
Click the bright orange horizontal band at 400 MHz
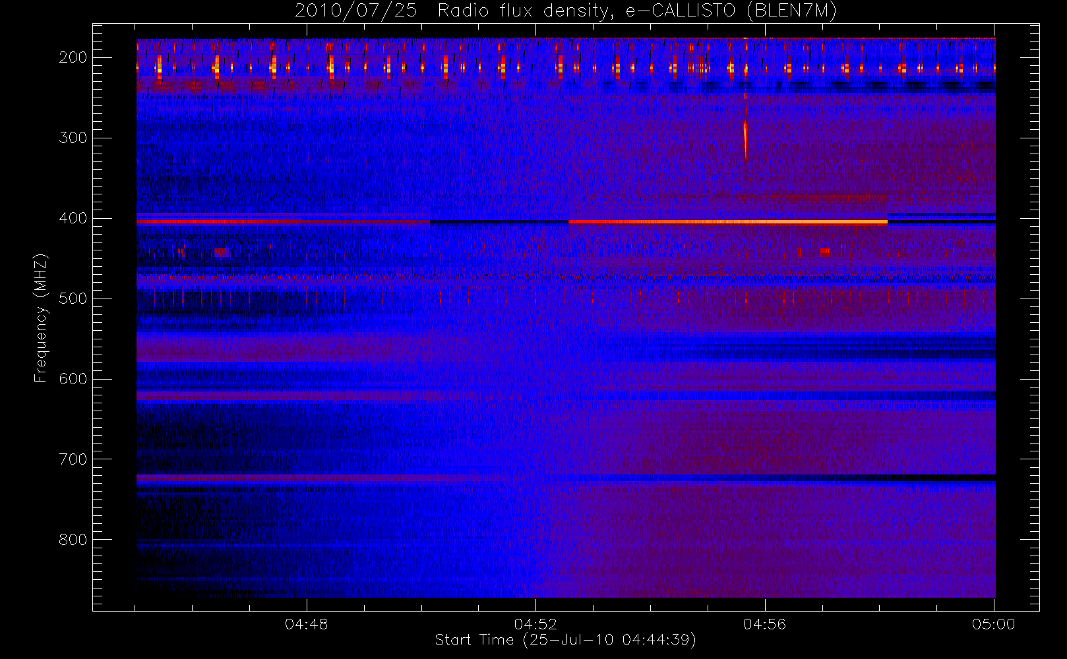(727, 222)
